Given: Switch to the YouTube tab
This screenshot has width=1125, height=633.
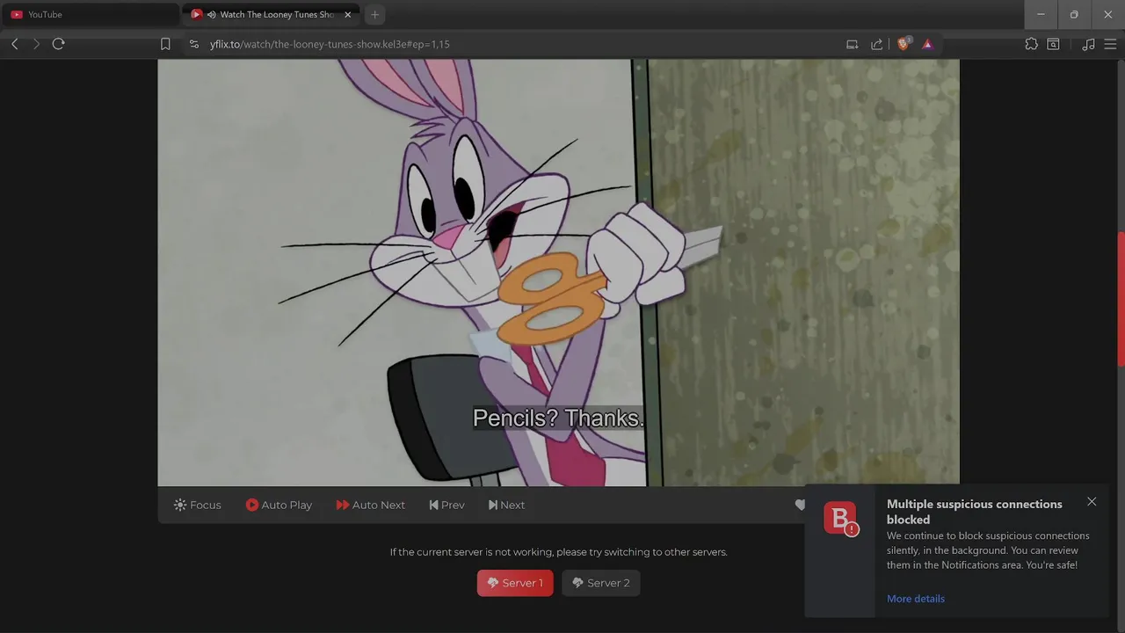Looking at the screenshot, I should pyautogui.click(x=90, y=14).
